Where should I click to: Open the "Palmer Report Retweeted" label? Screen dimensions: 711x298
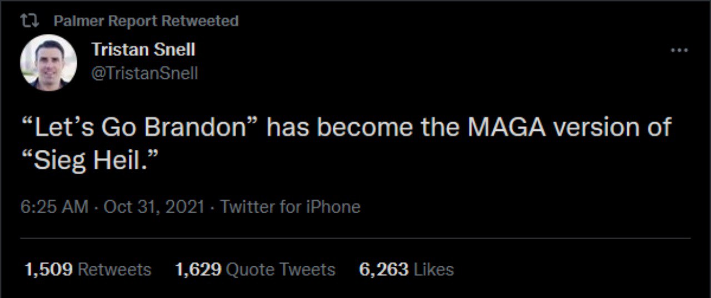(146, 22)
